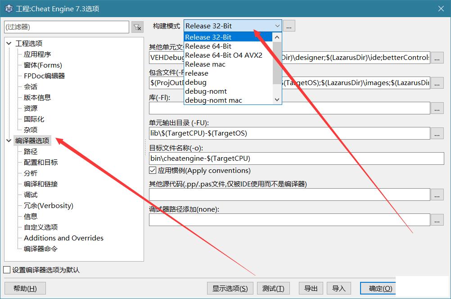Select 编译器命令 tree item
The image size is (451, 299).
[x=41, y=249]
